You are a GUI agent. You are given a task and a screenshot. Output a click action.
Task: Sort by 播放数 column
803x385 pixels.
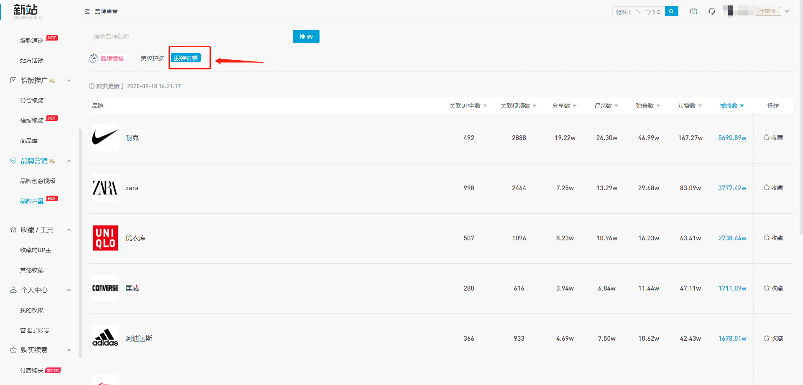tap(731, 106)
